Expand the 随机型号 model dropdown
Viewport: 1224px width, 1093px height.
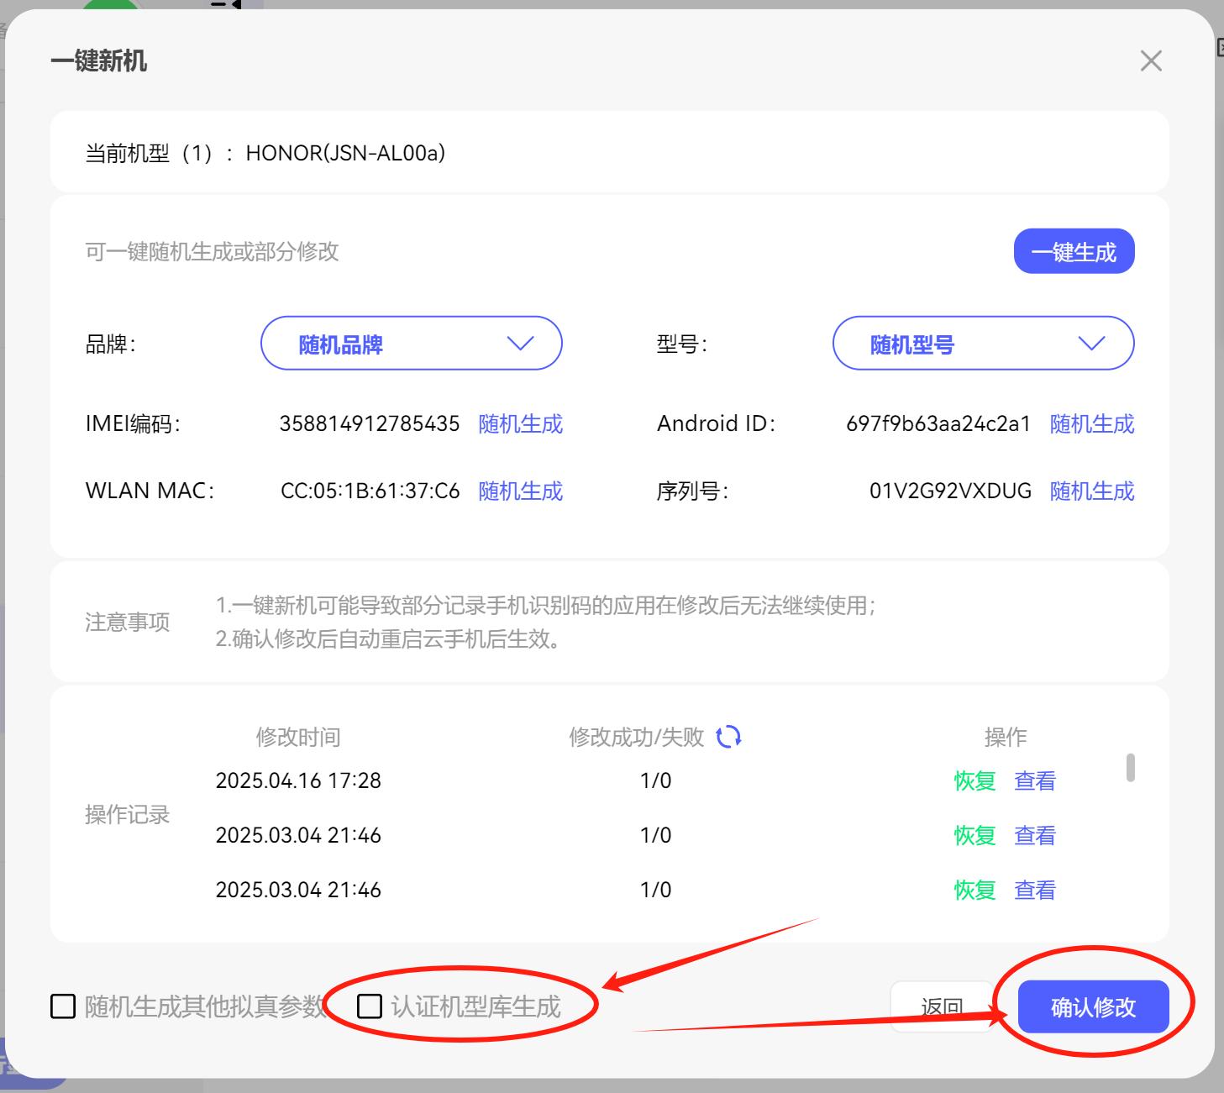point(983,344)
